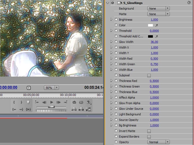
Task: Click the reset icon for S_GlowRings
Action: [189, 3]
